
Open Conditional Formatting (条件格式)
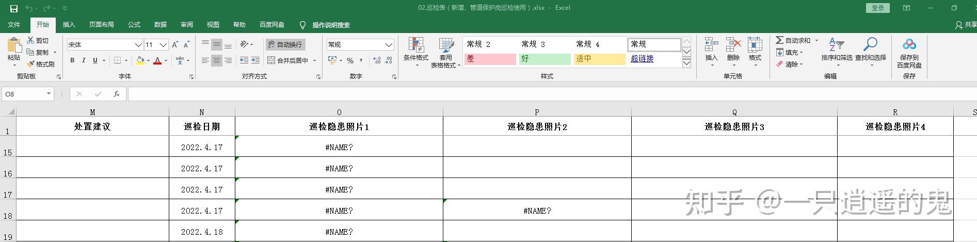pyautogui.click(x=416, y=52)
